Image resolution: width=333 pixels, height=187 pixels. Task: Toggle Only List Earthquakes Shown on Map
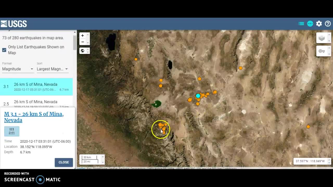pos(4,50)
